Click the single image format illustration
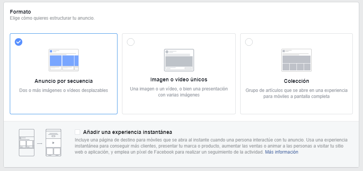Viewport: 363px width, 171px height. (179, 60)
